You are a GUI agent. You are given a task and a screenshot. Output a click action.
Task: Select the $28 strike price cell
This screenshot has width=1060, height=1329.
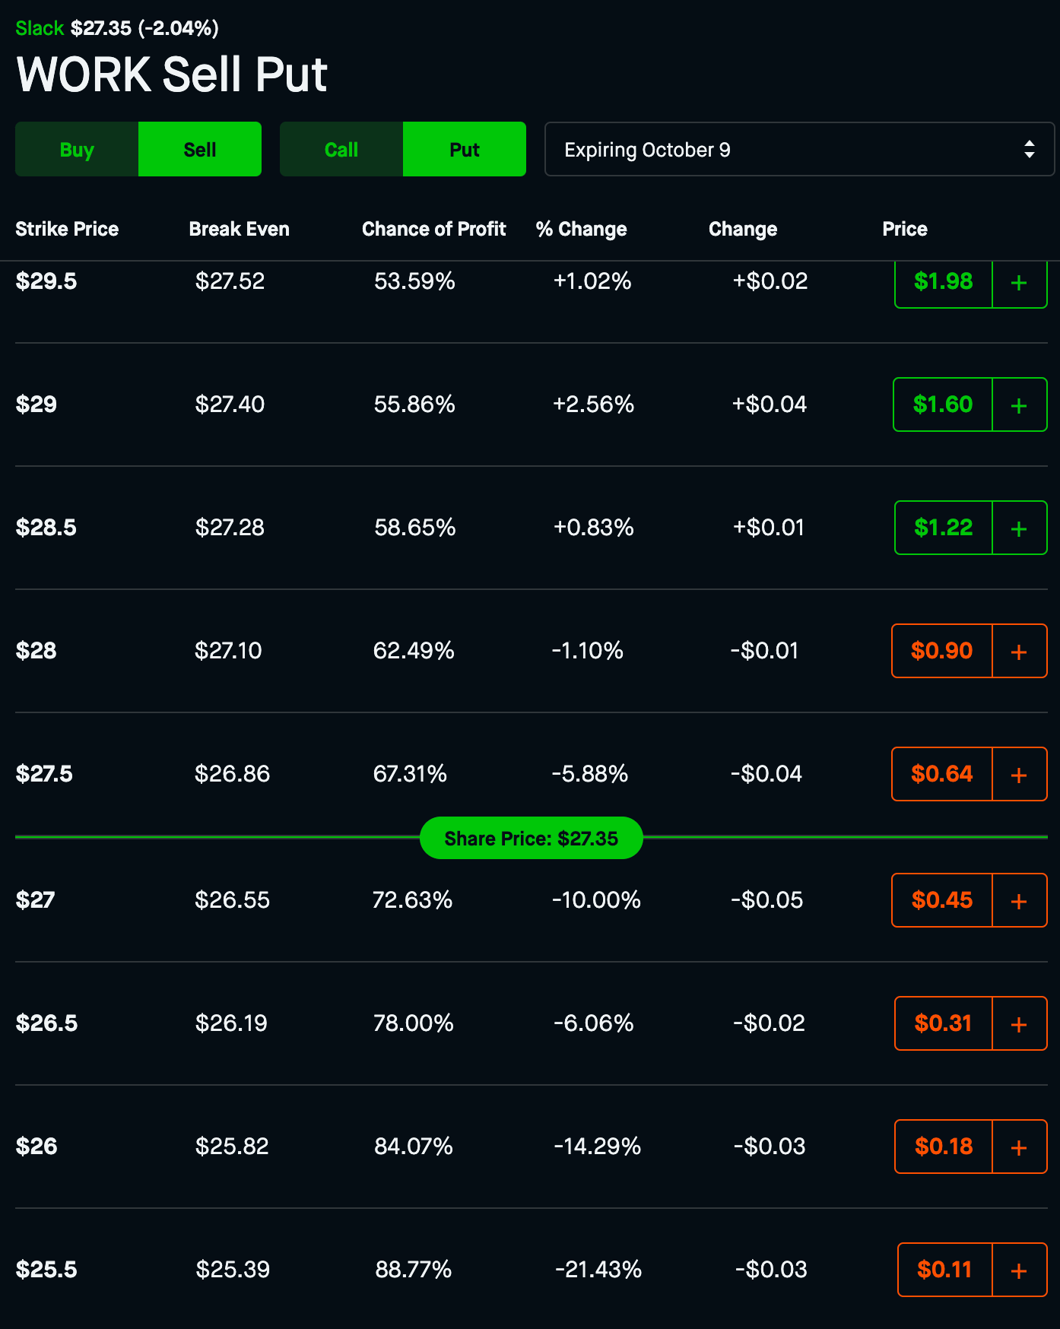coord(36,651)
